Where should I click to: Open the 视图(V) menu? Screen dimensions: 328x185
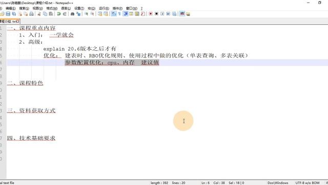[37, 8]
